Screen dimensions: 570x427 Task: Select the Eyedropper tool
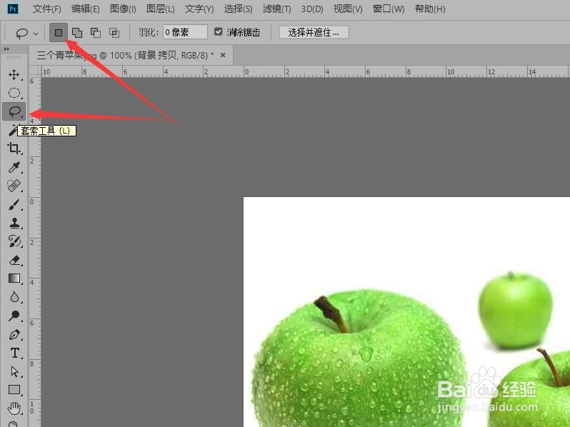pyautogui.click(x=14, y=167)
